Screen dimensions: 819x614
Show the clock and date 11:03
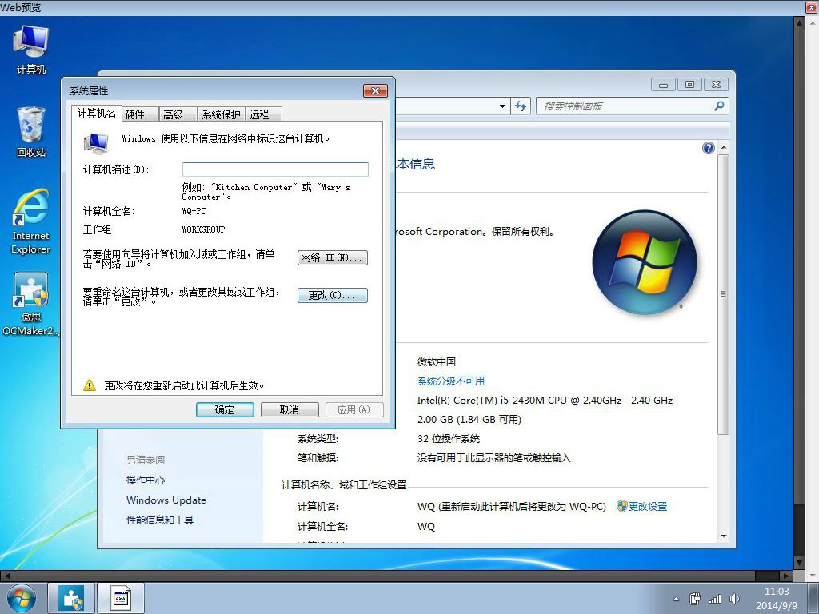point(776,598)
